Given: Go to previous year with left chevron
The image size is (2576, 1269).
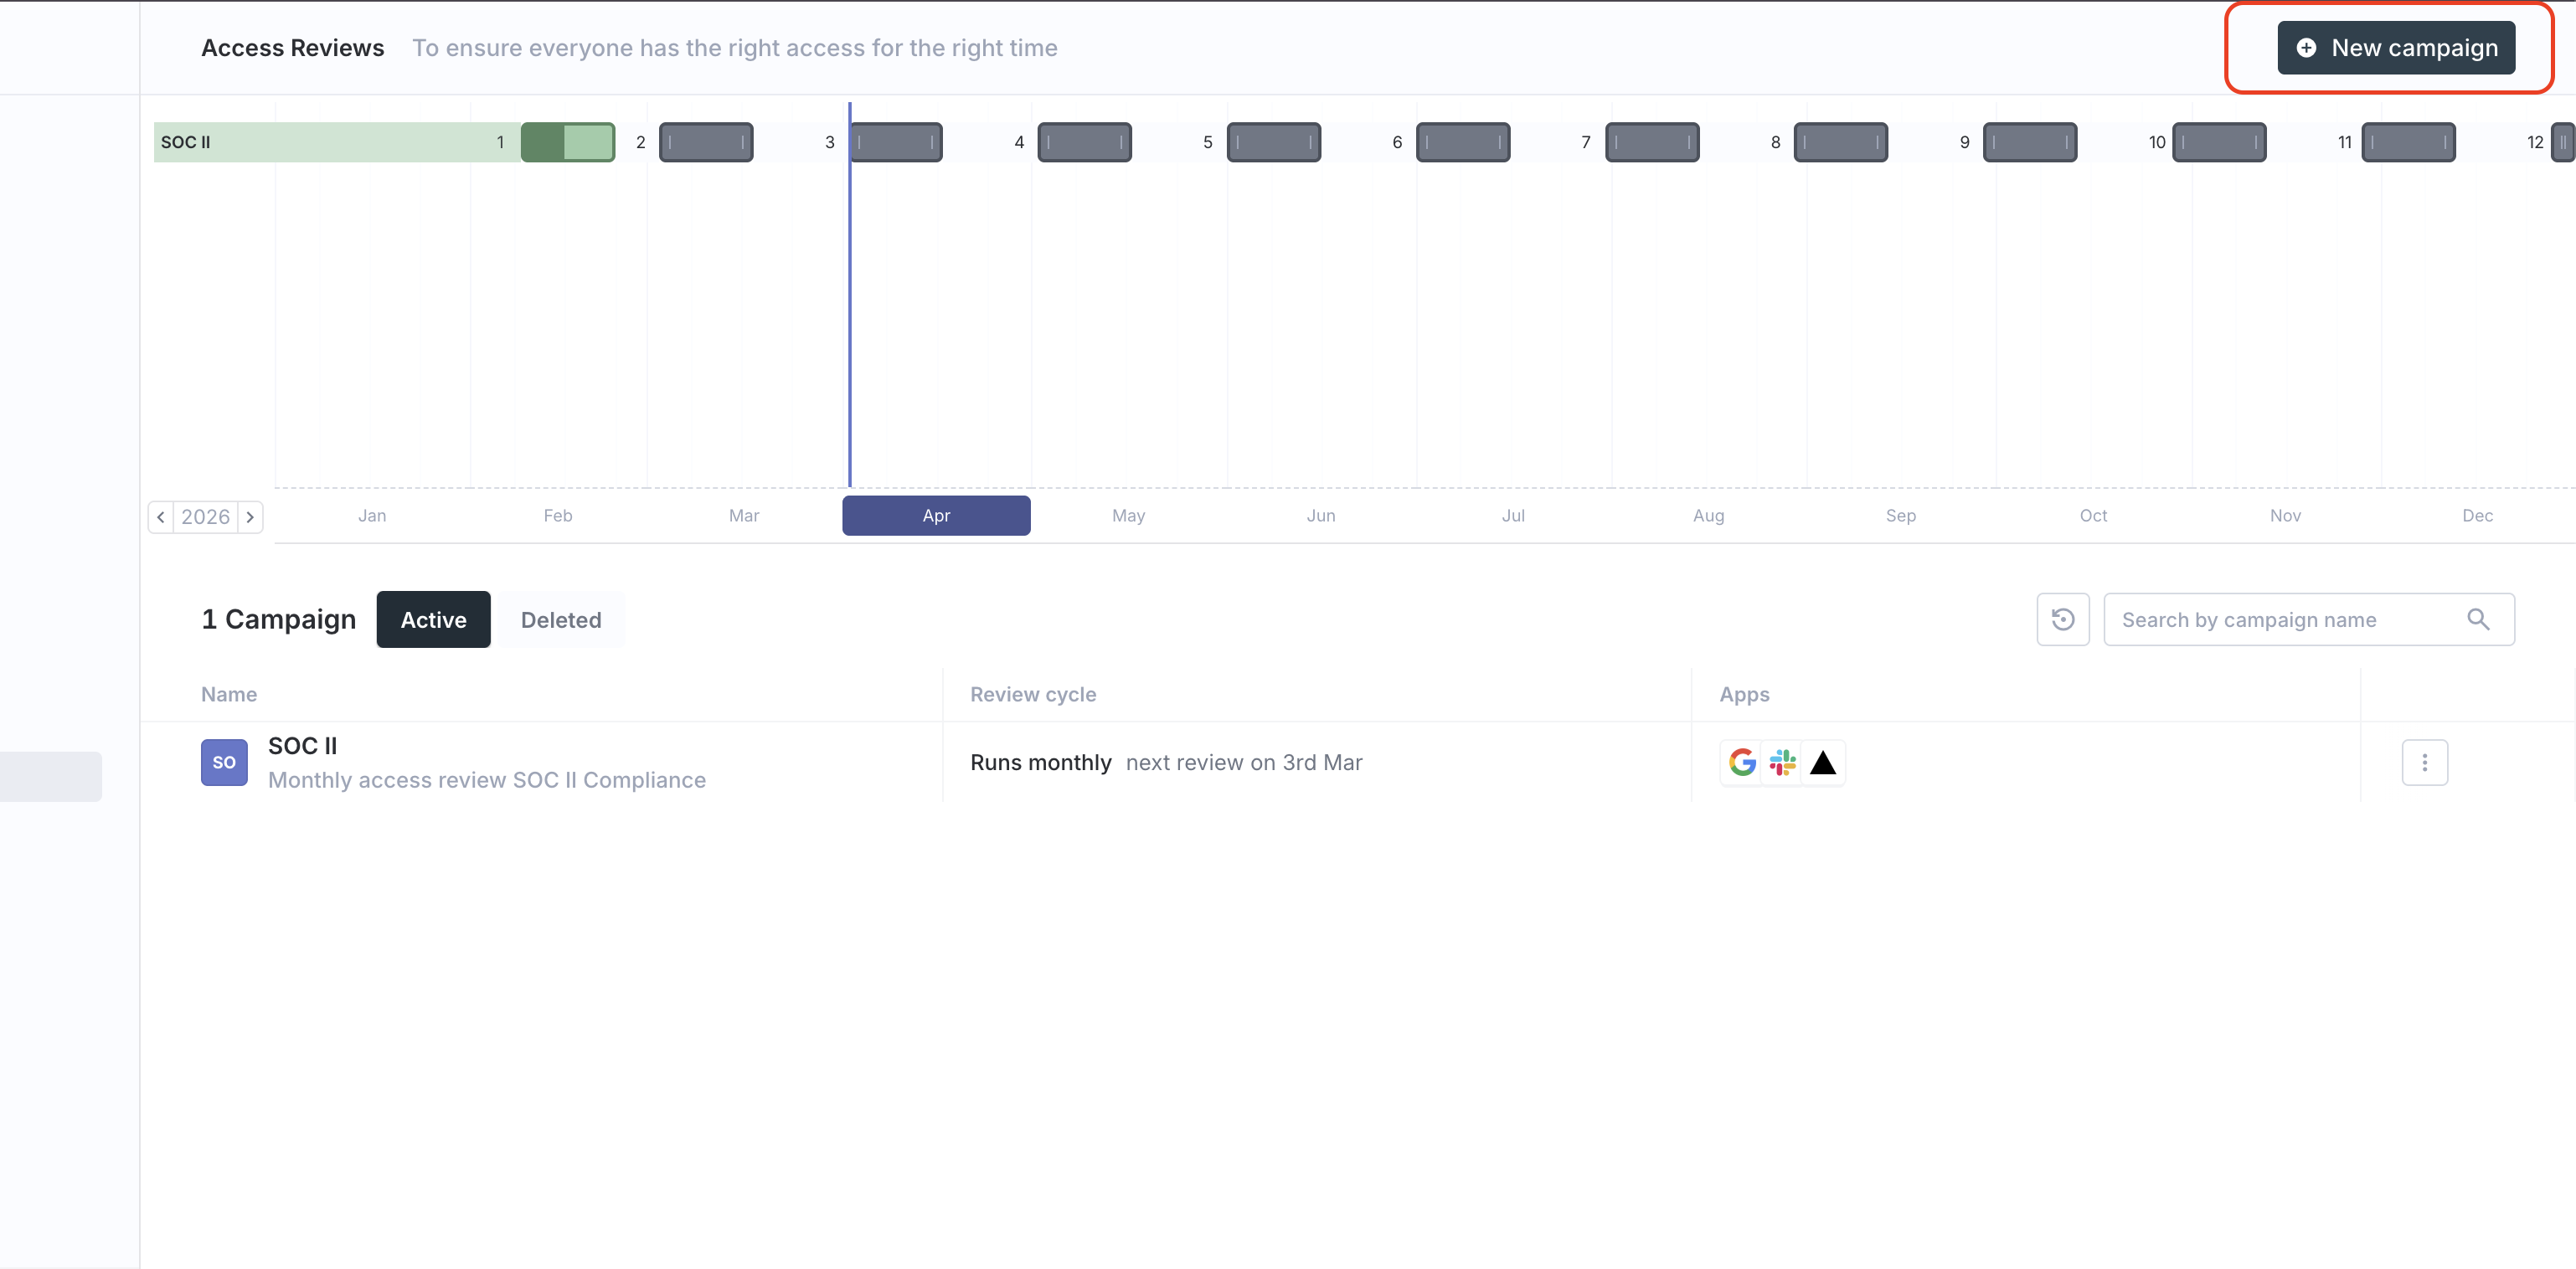Looking at the screenshot, I should 161,516.
